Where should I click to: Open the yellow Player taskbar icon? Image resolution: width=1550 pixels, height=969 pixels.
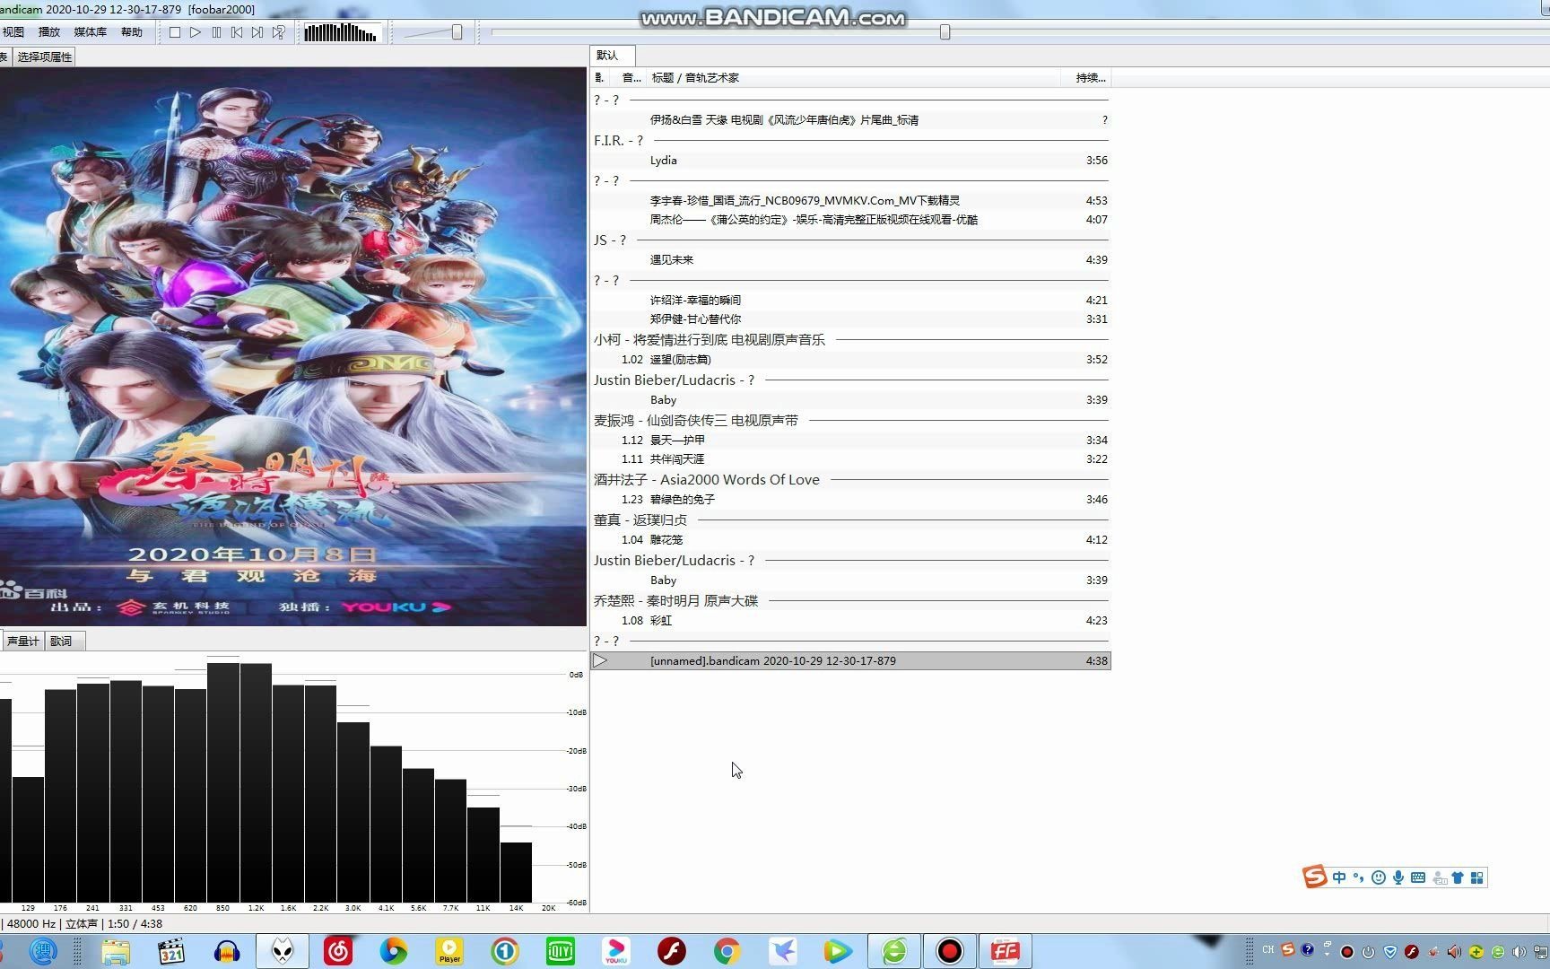pyautogui.click(x=449, y=951)
